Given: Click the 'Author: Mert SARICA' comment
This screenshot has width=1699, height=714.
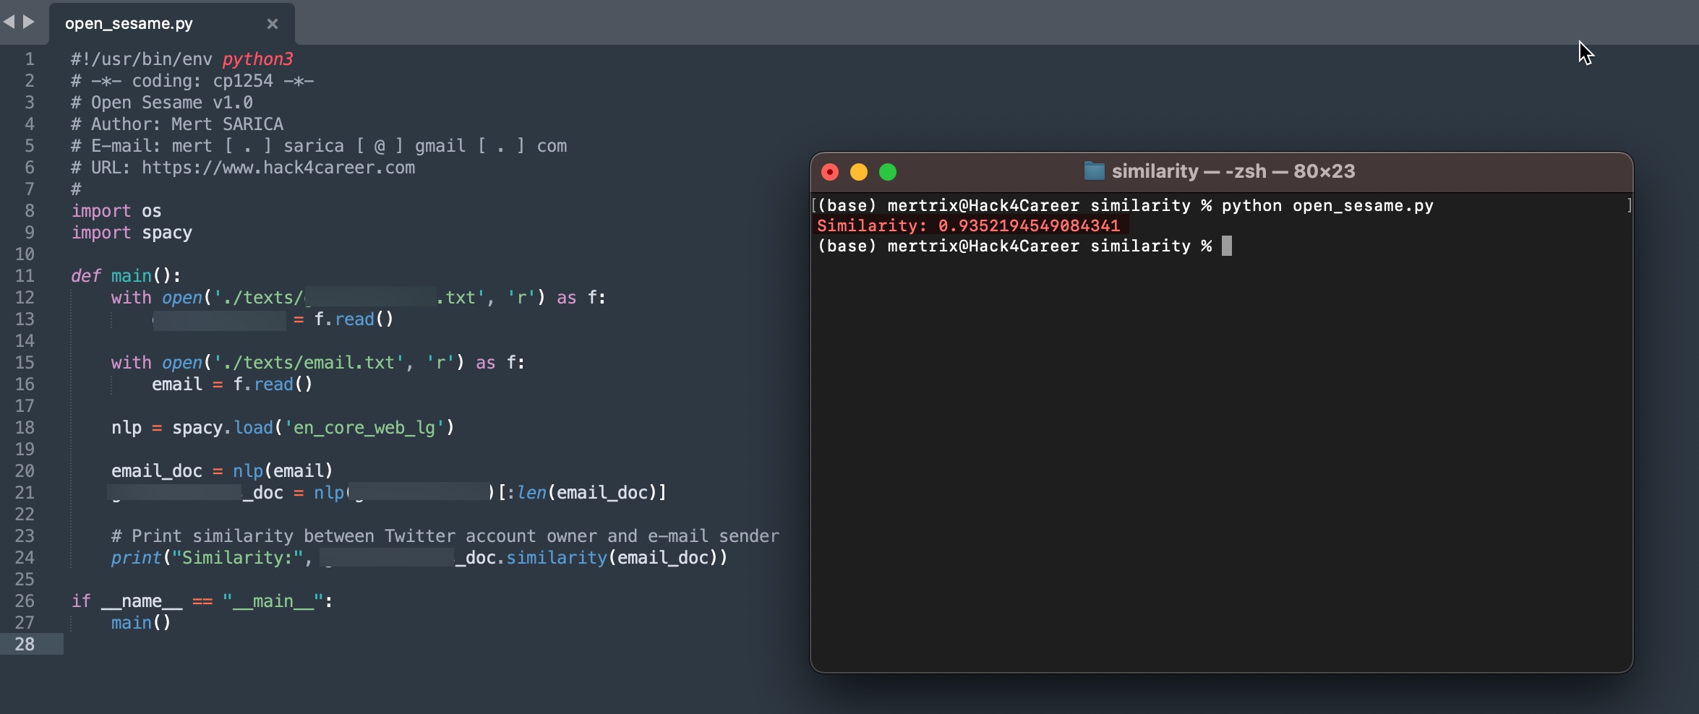Looking at the screenshot, I should [177, 124].
